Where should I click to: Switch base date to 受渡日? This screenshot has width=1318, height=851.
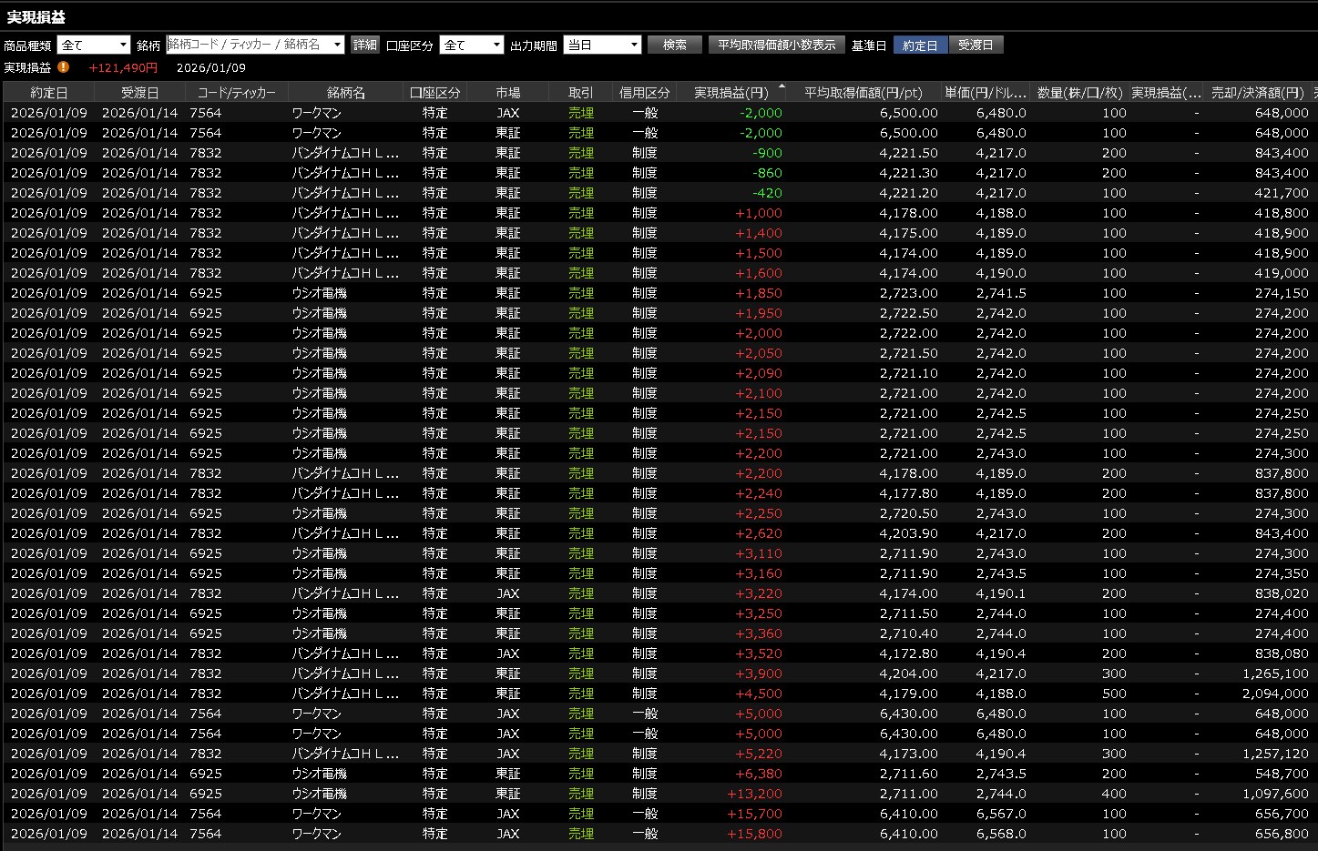coord(976,45)
